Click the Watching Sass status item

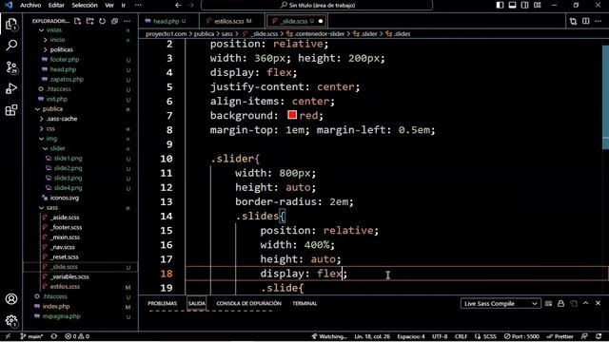click(329, 336)
